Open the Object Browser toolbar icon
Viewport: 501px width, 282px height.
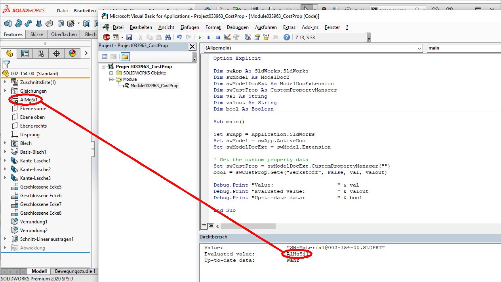pos(266,37)
